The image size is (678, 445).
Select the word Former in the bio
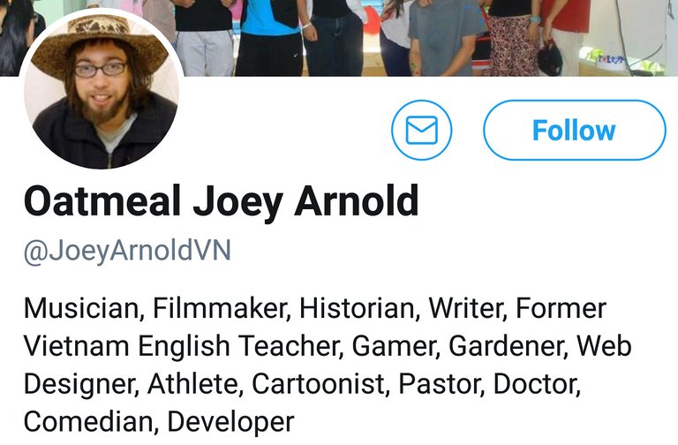[561, 308]
